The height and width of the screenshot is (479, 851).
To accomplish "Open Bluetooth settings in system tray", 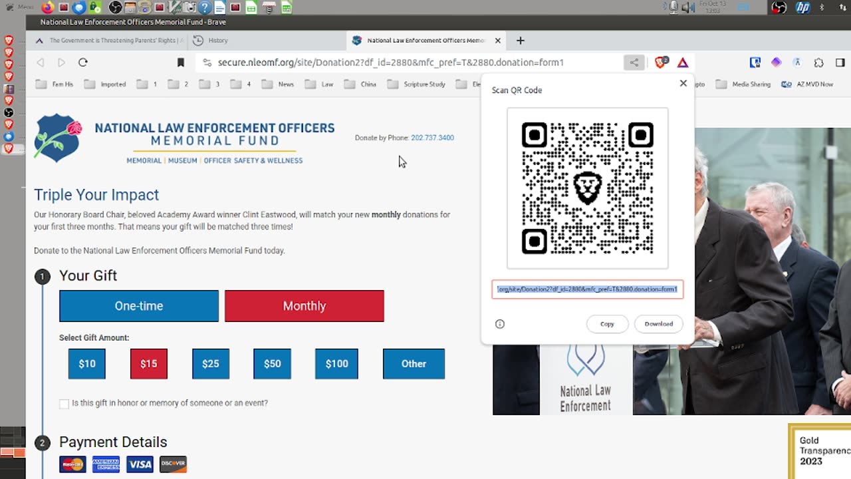I will [x=822, y=7].
